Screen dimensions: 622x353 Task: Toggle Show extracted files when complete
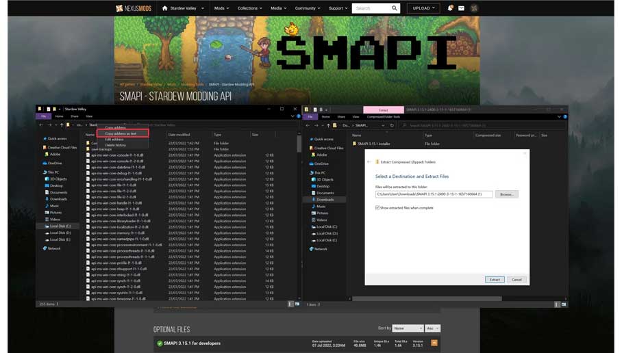(x=377, y=207)
